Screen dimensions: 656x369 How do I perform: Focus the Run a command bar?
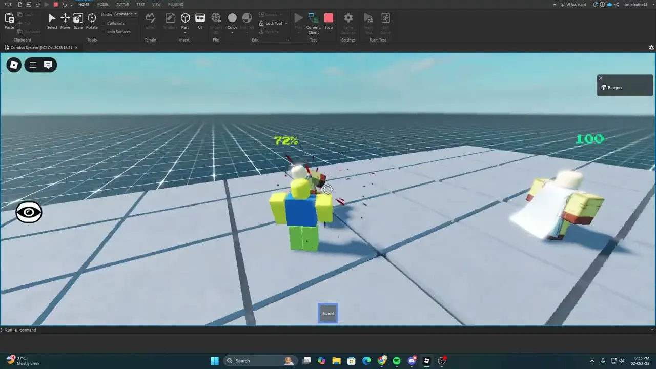point(328,330)
